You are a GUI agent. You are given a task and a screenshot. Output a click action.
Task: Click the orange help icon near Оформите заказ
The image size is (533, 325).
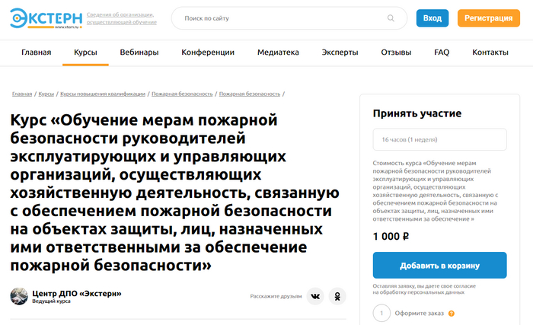click(452, 314)
